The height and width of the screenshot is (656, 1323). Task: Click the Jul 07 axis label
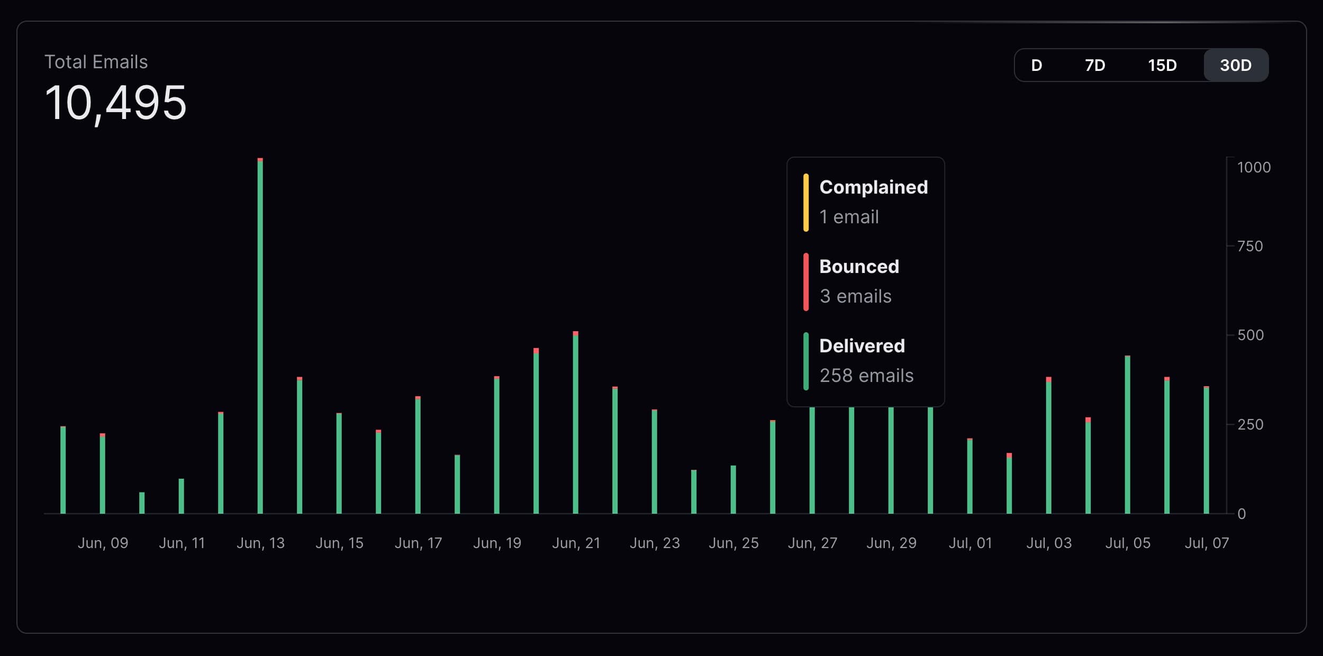1207,542
